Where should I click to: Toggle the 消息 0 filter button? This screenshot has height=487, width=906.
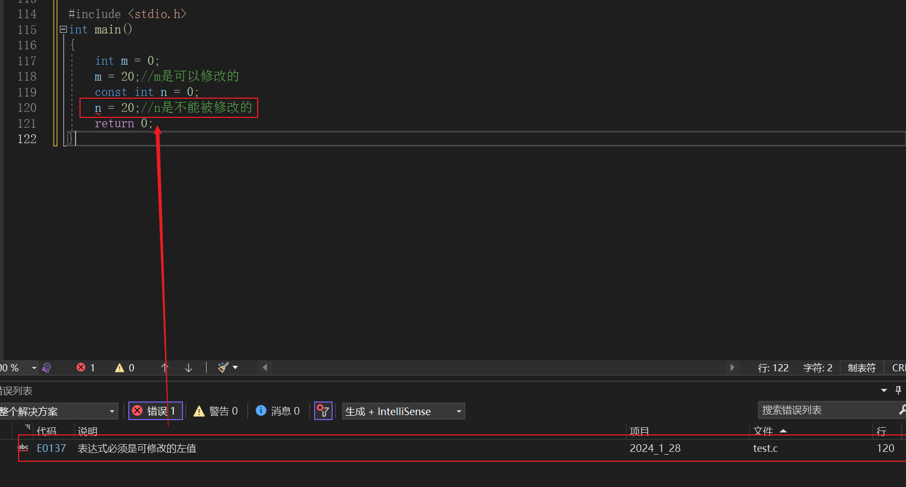pos(278,411)
